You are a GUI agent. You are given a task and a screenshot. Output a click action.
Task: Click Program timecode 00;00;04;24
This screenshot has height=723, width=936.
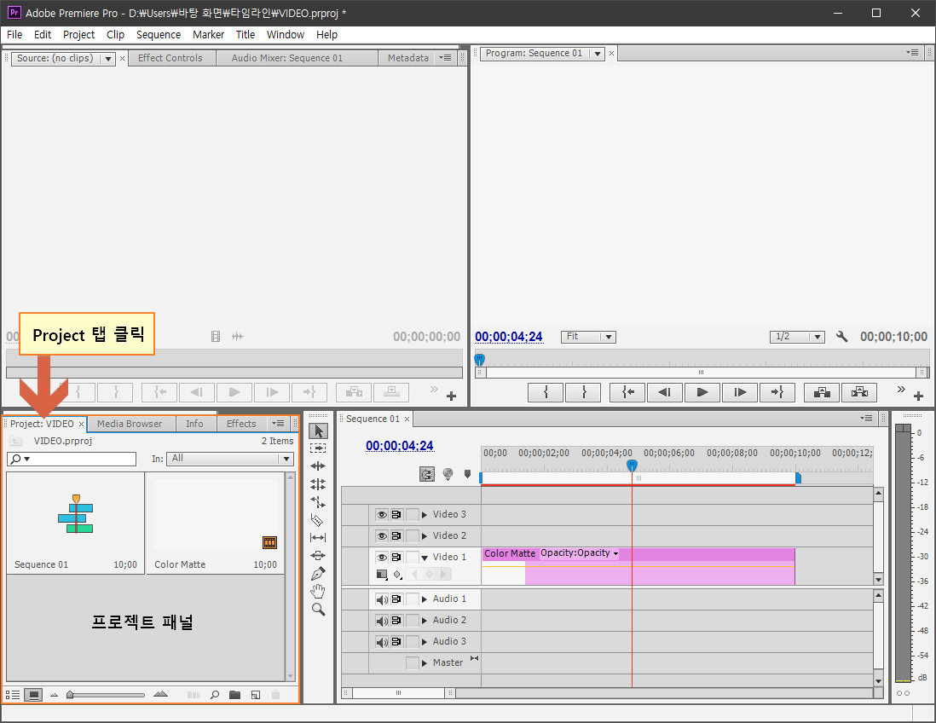[509, 337]
